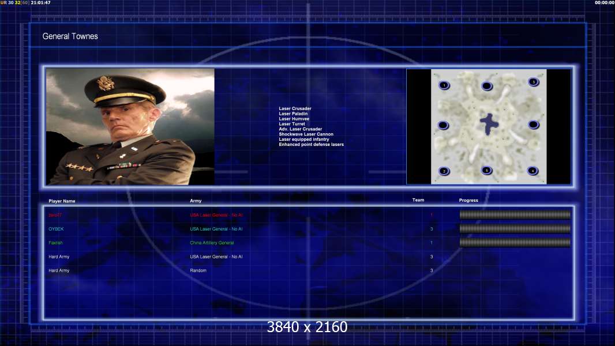Click the Laser Turret list entry
Viewport: 615px width, 346px height.
(292, 124)
